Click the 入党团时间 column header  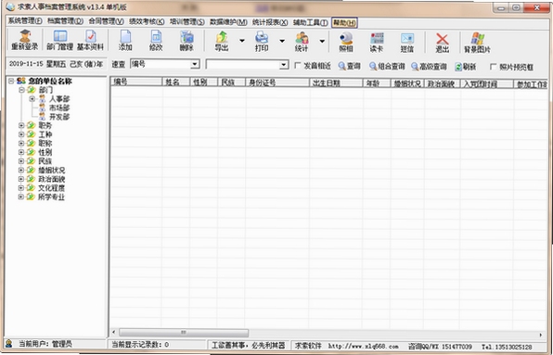coord(487,83)
